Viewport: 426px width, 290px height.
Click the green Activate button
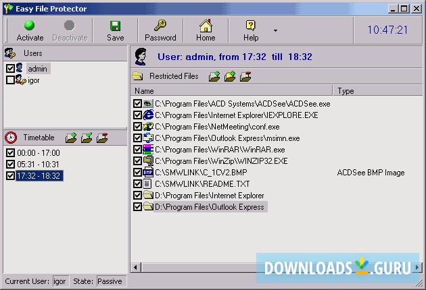coord(30,30)
